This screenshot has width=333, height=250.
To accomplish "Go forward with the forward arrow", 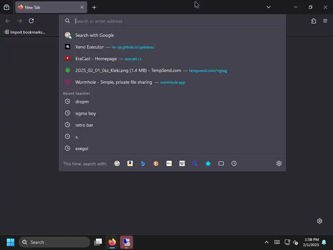I will point(20,21).
